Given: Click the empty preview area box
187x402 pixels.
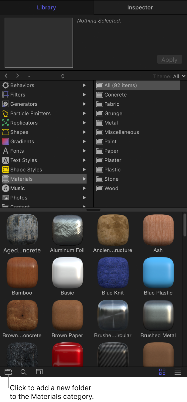Looking at the screenshot, I should click(39, 43).
